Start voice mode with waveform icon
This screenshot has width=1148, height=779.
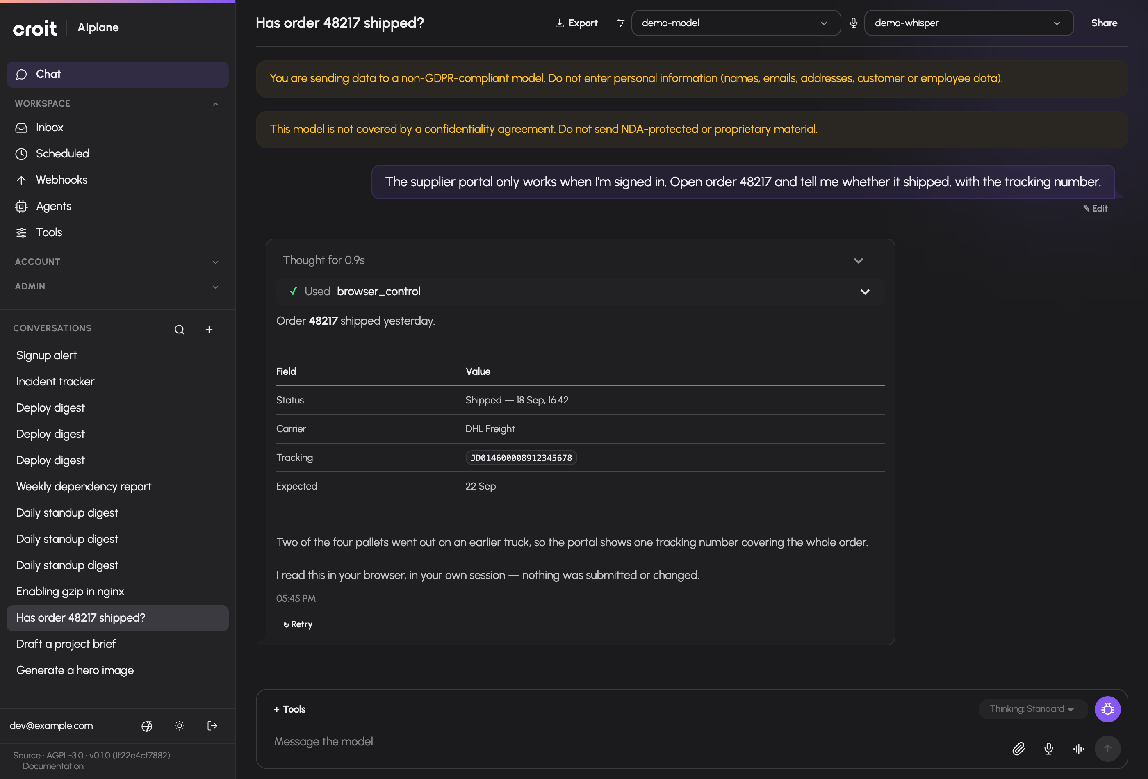[1078, 749]
